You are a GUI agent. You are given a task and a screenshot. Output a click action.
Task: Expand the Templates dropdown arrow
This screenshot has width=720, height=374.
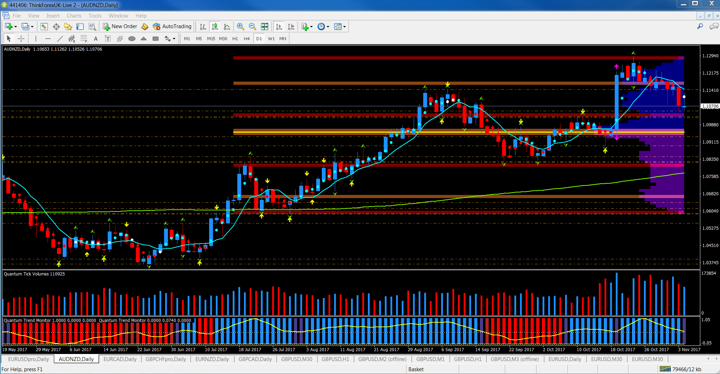click(344, 27)
